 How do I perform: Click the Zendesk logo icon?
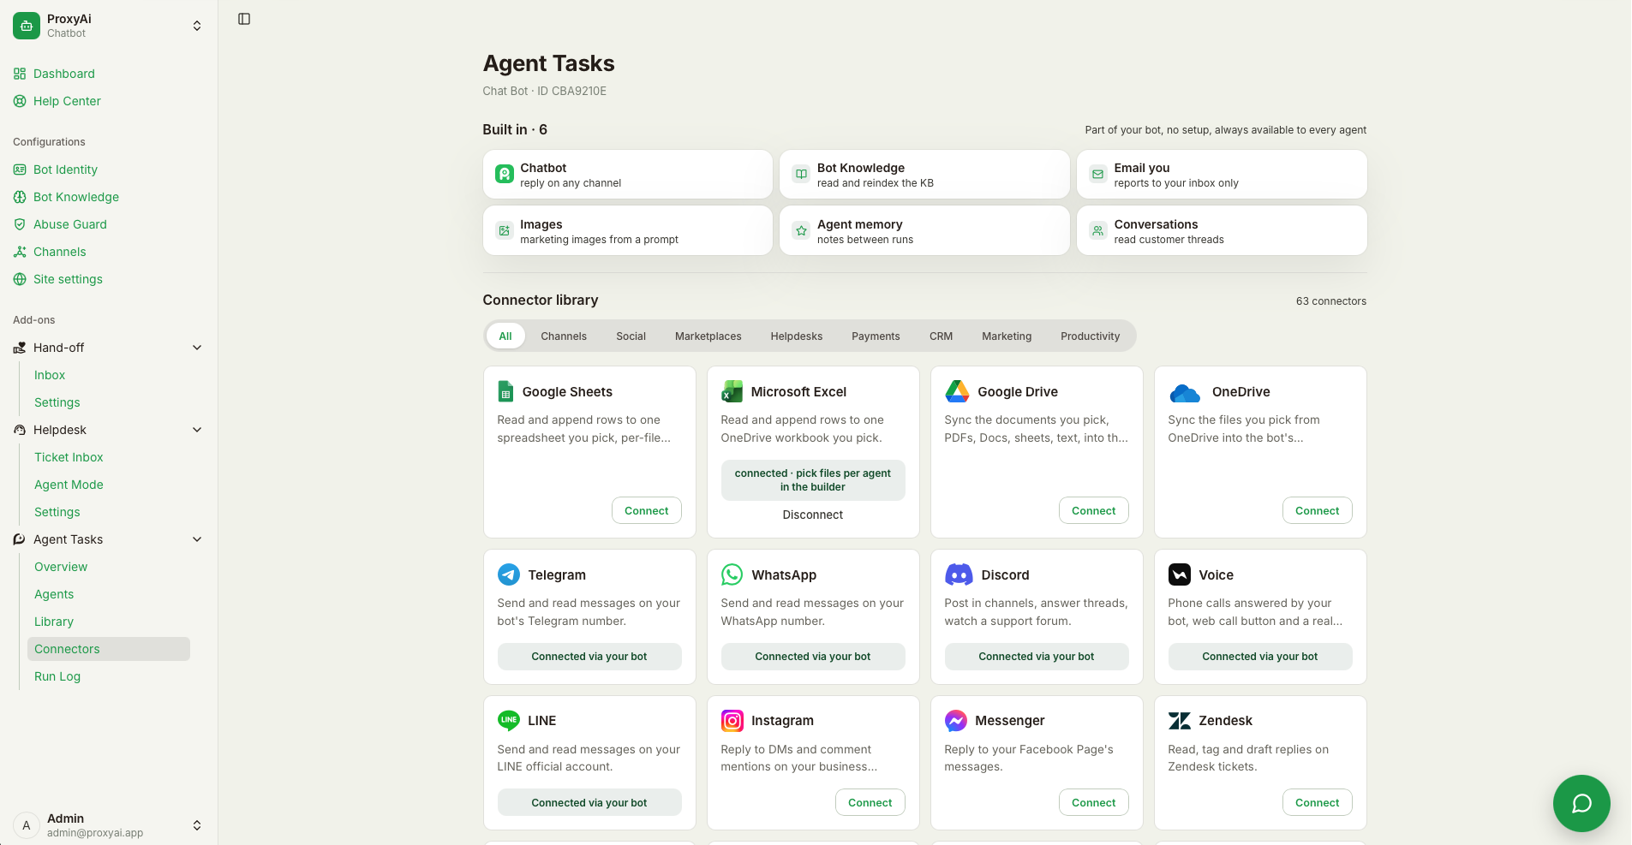click(x=1180, y=721)
